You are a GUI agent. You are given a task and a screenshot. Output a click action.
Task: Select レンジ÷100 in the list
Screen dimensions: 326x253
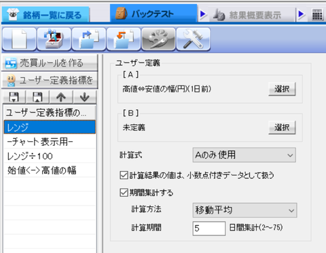coord(50,156)
